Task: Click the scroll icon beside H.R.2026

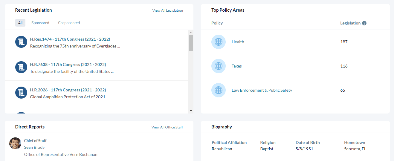Action: tap(21, 93)
